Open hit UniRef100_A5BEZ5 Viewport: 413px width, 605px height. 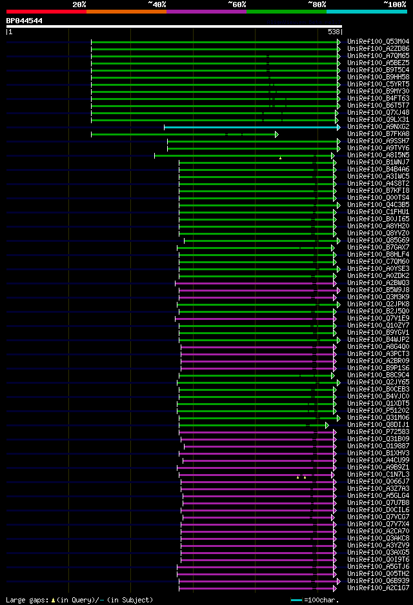pos(378,63)
